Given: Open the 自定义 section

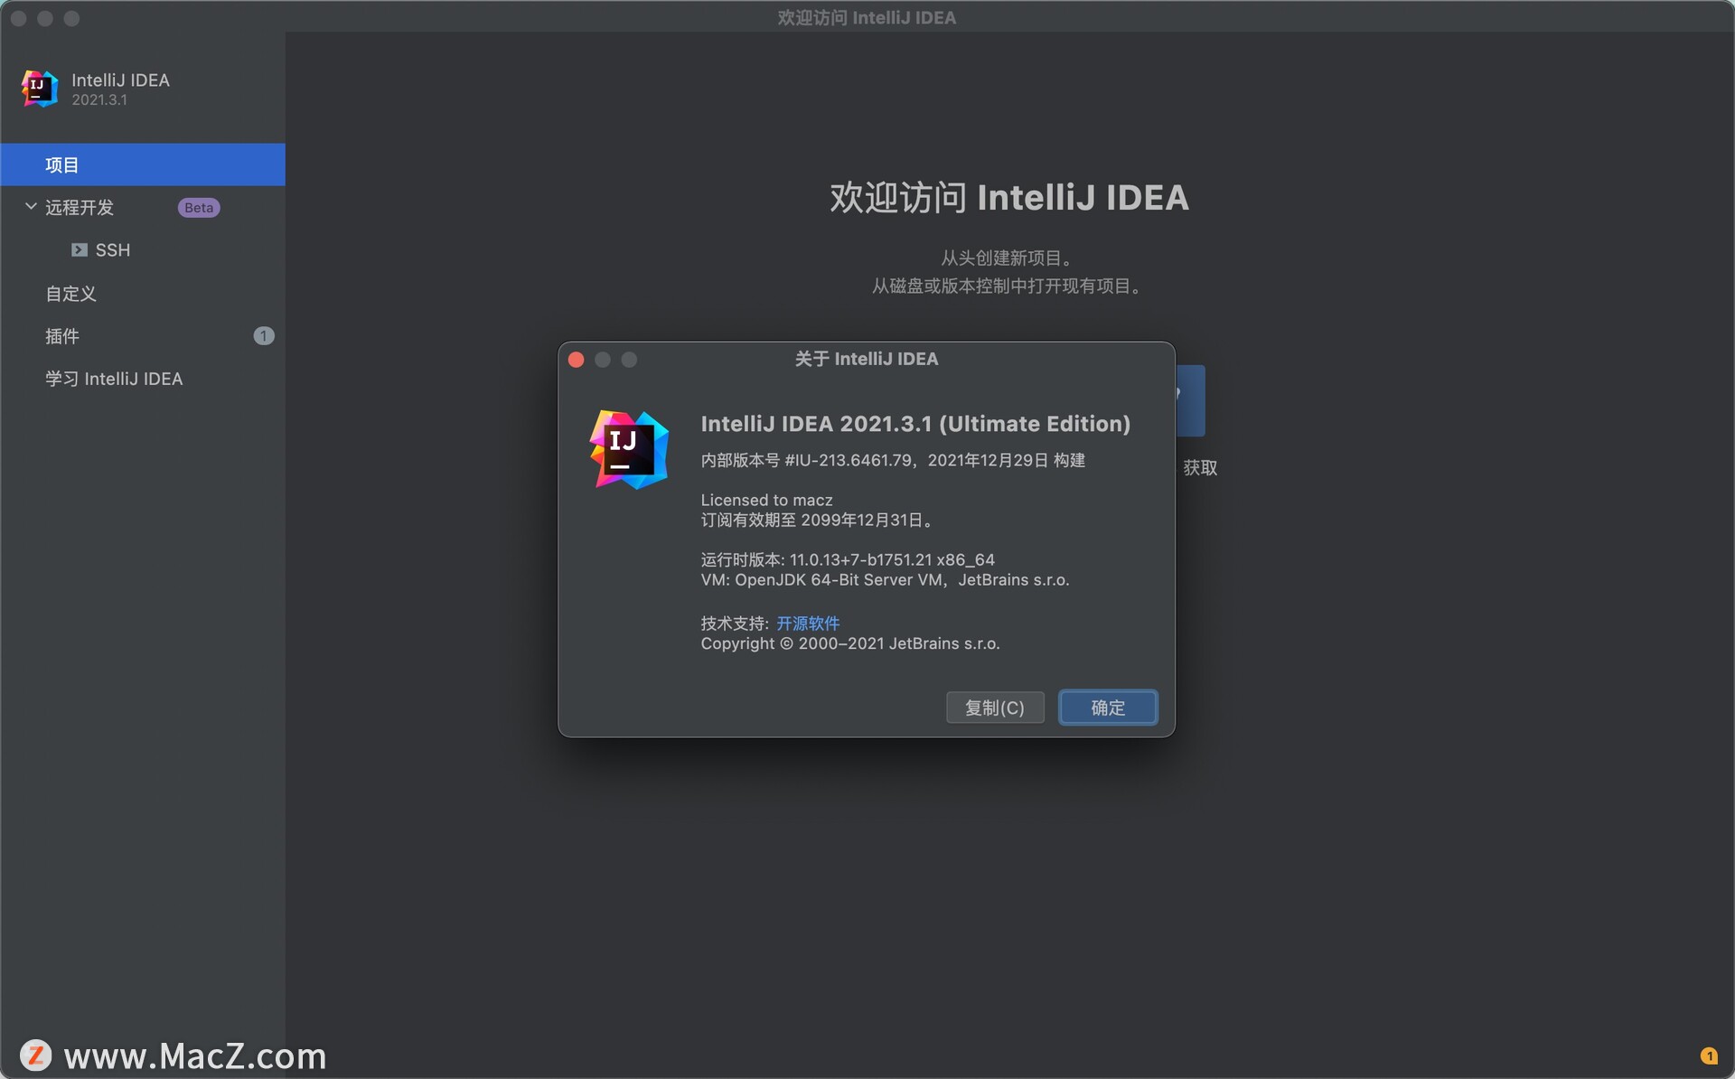Looking at the screenshot, I should [x=70, y=294].
